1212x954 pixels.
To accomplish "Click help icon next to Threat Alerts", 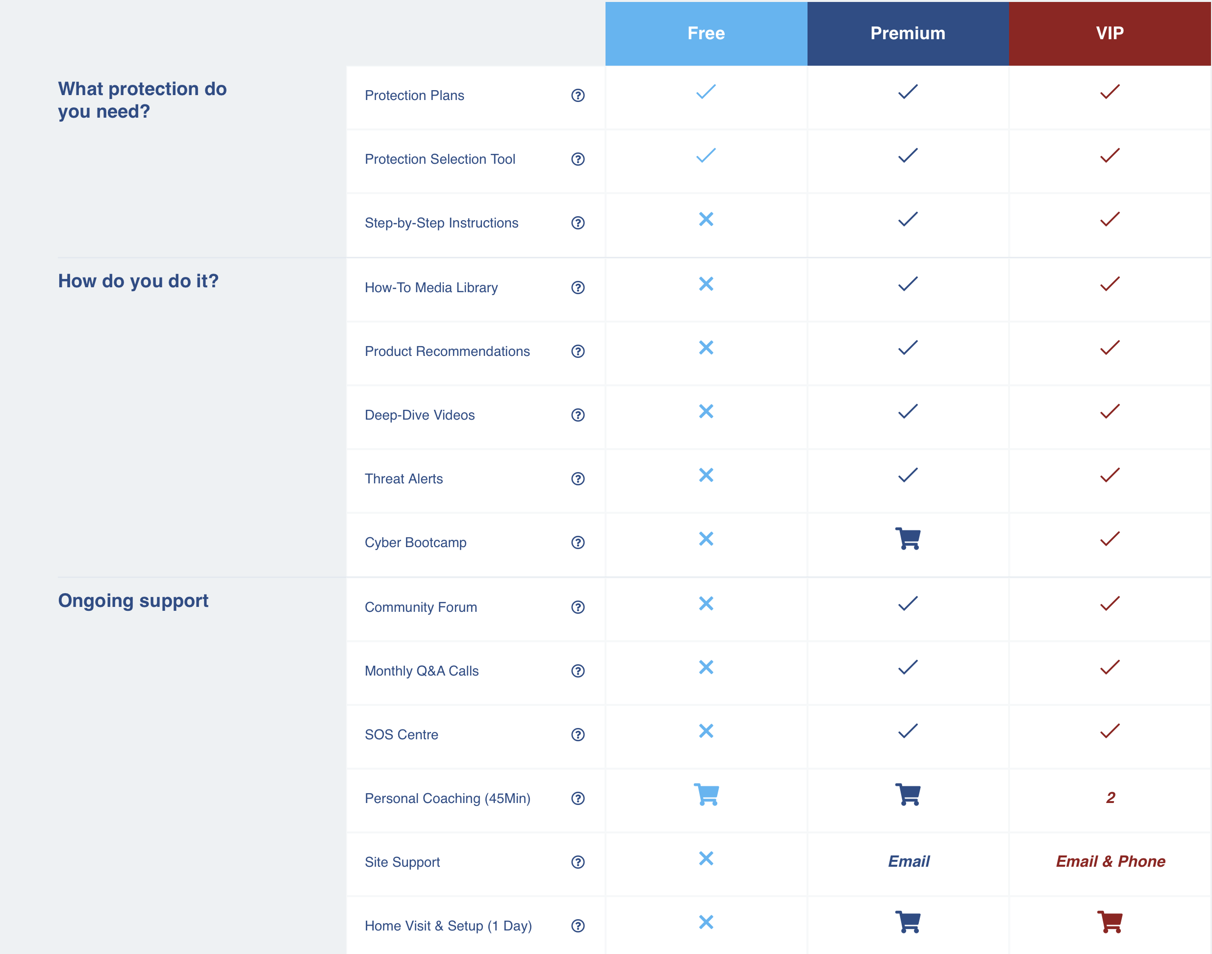I will click(578, 478).
